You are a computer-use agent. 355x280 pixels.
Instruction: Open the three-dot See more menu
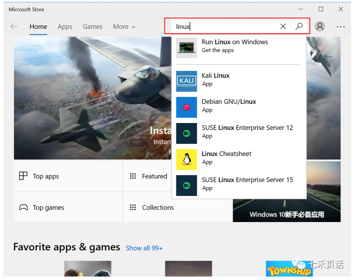tap(340, 27)
